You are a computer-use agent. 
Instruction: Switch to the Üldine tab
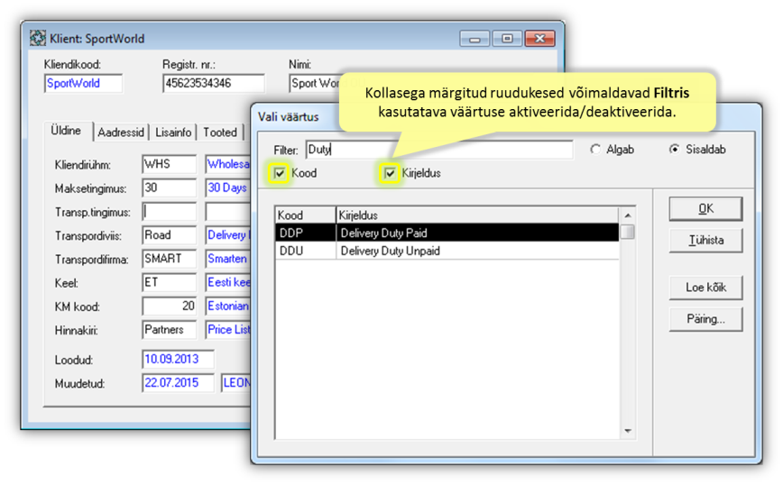coord(66,131)
